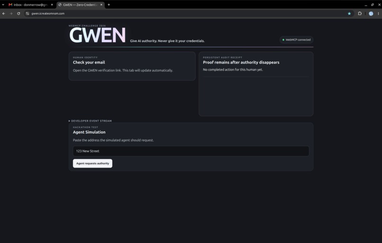This screenshot has height=243, width=382.
Task: Open the tab search dropdown arrow
Action: pos(3,5)
